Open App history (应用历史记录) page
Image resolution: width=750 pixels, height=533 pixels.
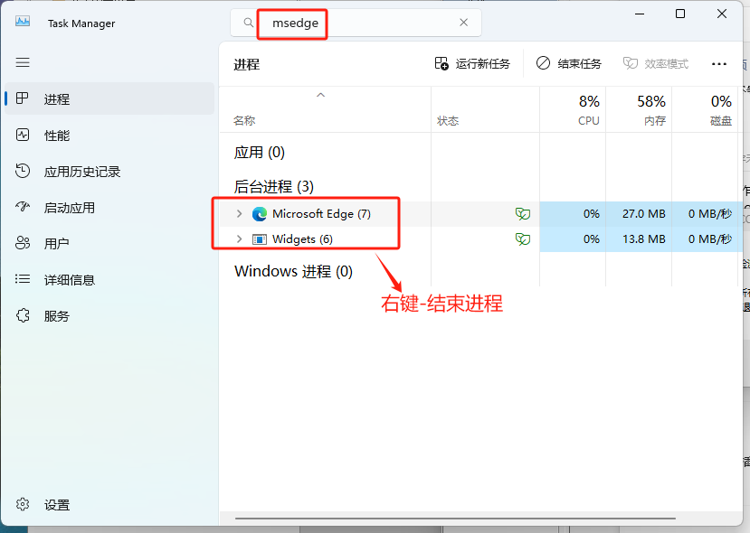point(81,172)
